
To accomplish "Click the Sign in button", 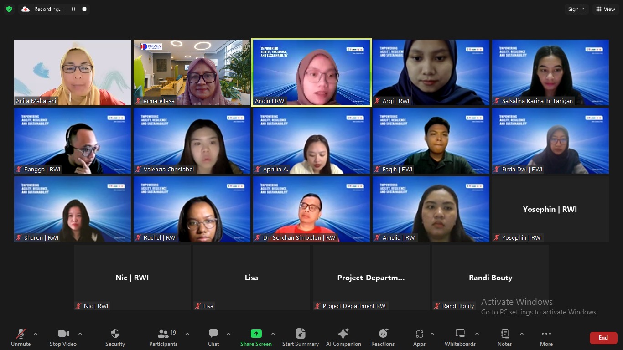I will (576, 9).
